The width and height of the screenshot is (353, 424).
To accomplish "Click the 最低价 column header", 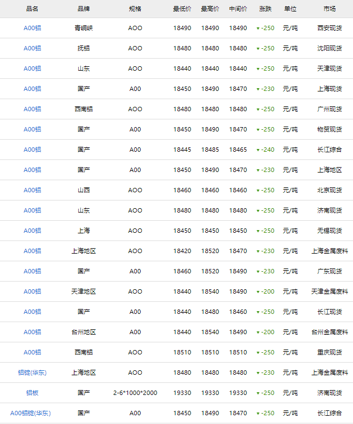I will (x=182, y=9).
